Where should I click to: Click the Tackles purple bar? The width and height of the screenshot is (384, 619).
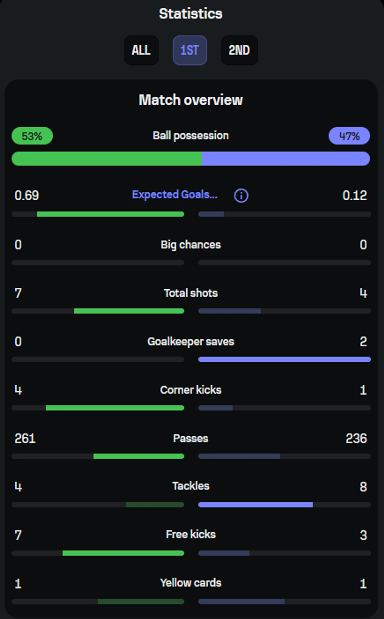[x=255, y=505]
